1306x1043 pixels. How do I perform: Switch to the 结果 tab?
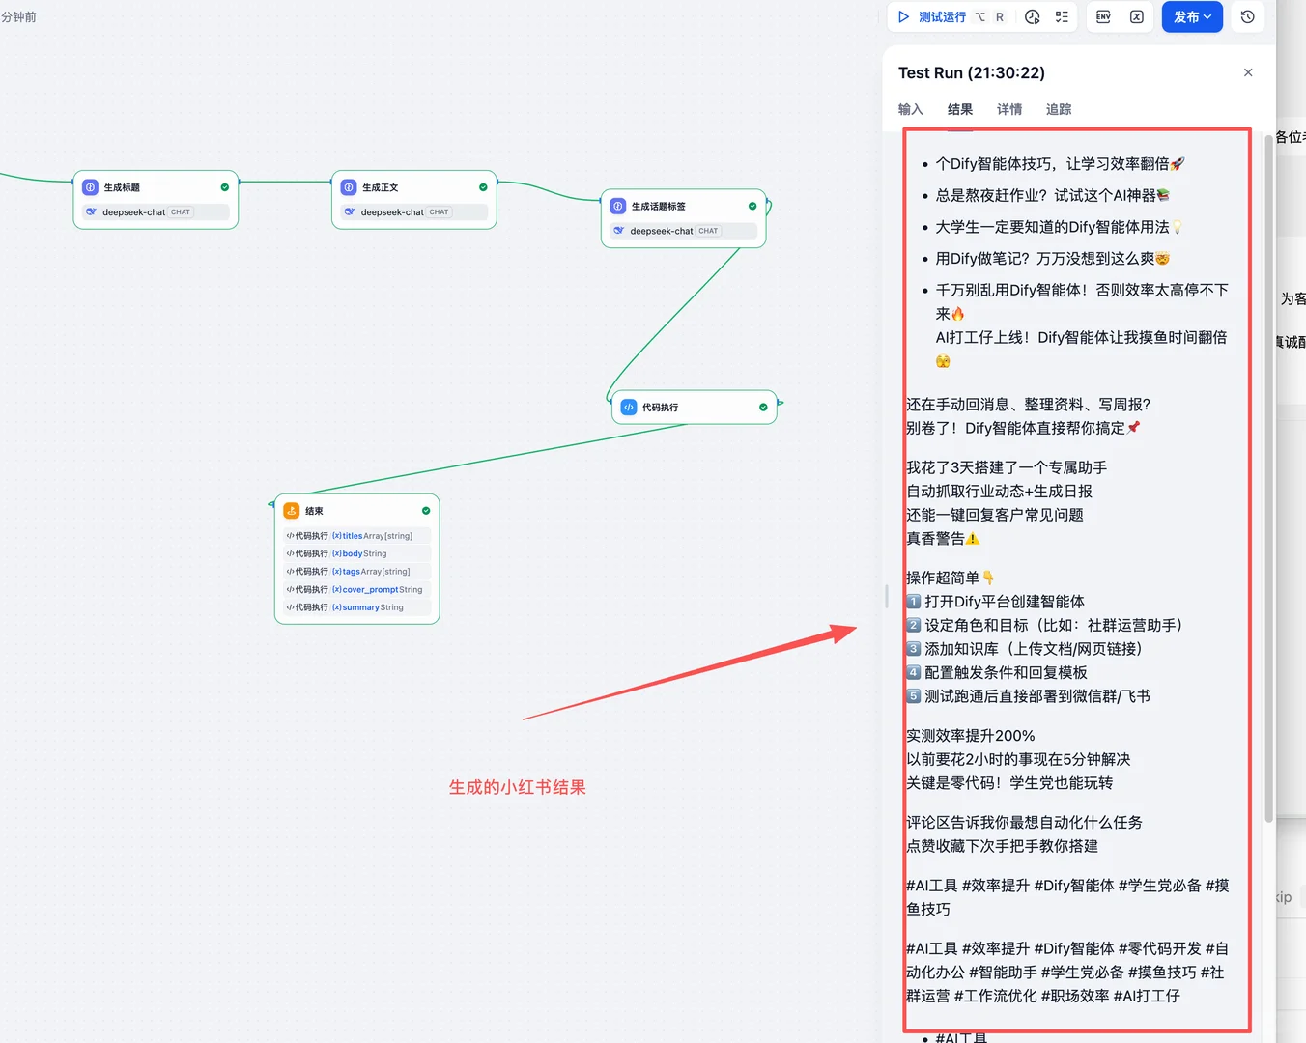click(x=960, y=109)
